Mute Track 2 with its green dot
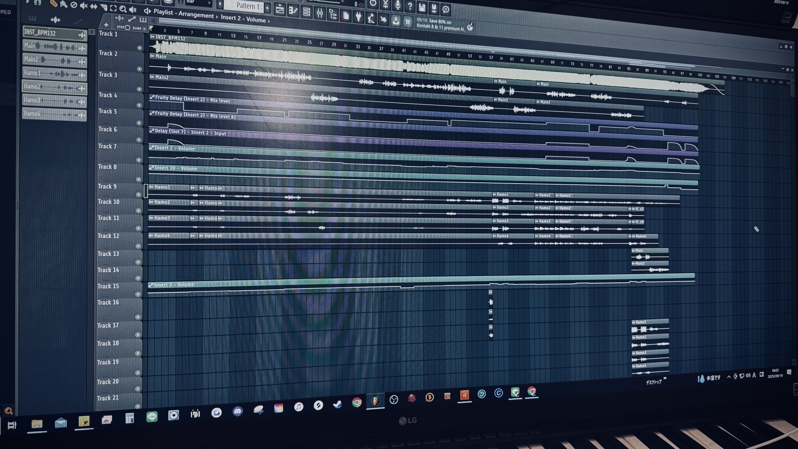798x449 pixels. [x=139, y=69]
